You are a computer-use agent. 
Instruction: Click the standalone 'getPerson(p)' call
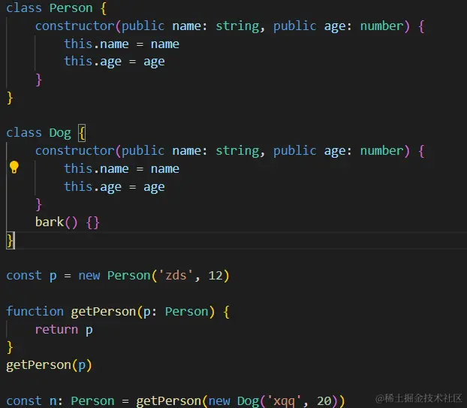point(49,365)
